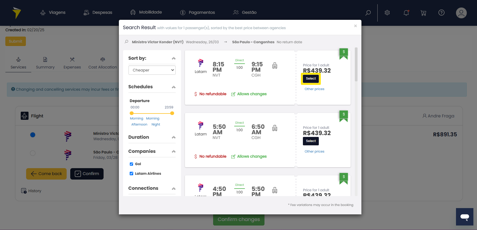Select the São Paulo Friday flight radio button

(33, 153)
